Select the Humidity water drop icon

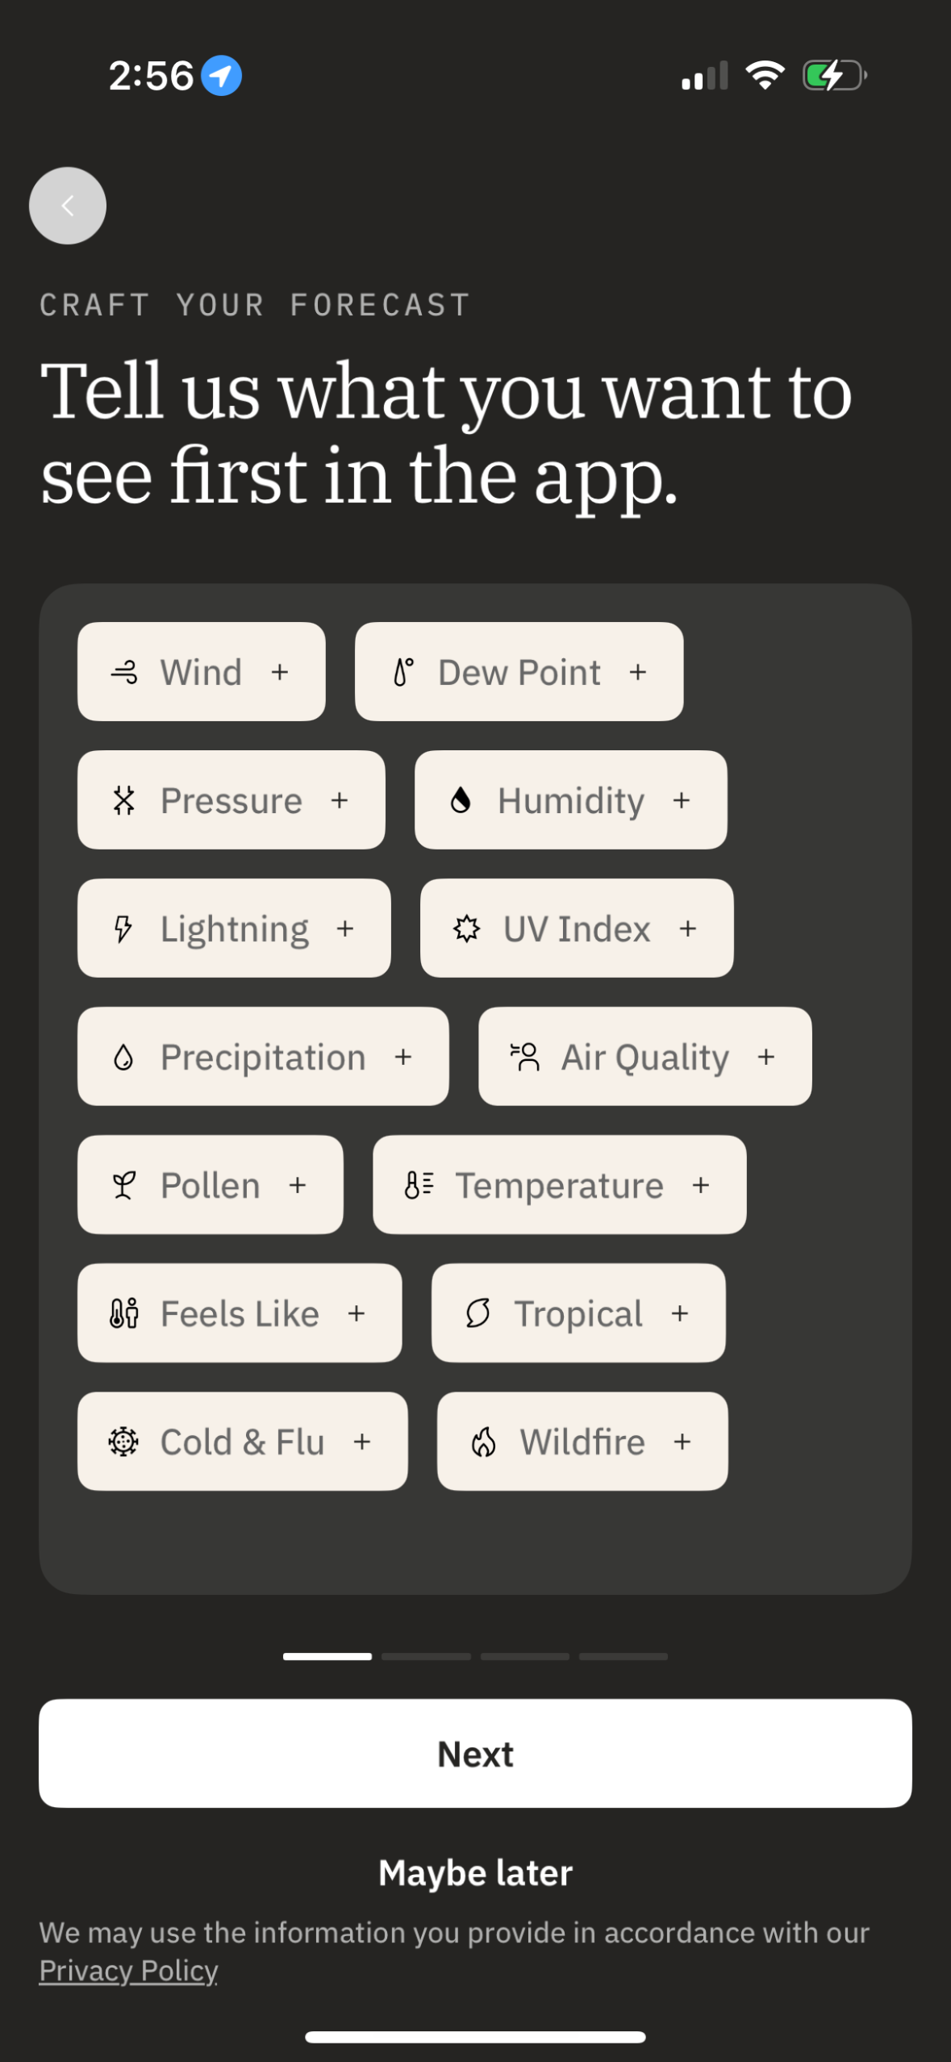pyautogui.click(x=461, y=799)
